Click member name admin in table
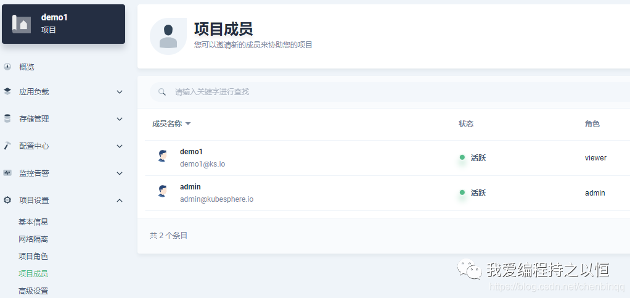 click(x=190, y=187)
